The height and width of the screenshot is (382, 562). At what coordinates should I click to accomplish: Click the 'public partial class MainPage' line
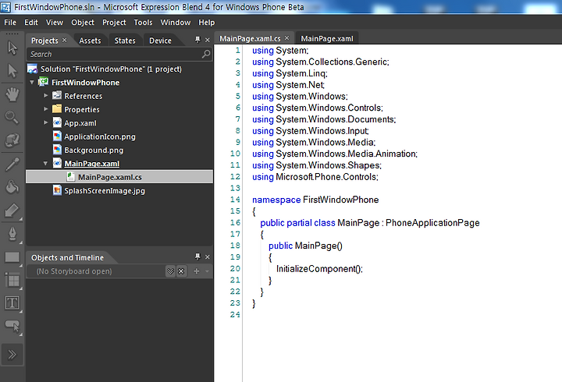(370, 223)
